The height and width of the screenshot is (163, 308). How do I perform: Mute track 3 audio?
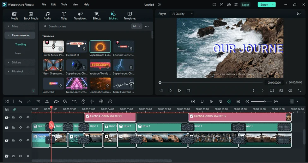21,127
